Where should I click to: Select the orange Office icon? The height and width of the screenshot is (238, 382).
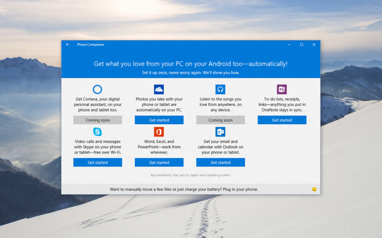pos(159,132)
